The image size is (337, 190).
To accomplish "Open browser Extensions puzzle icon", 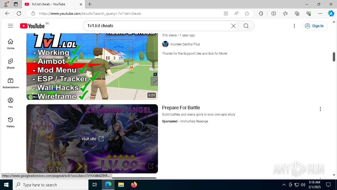I will 261,13.
